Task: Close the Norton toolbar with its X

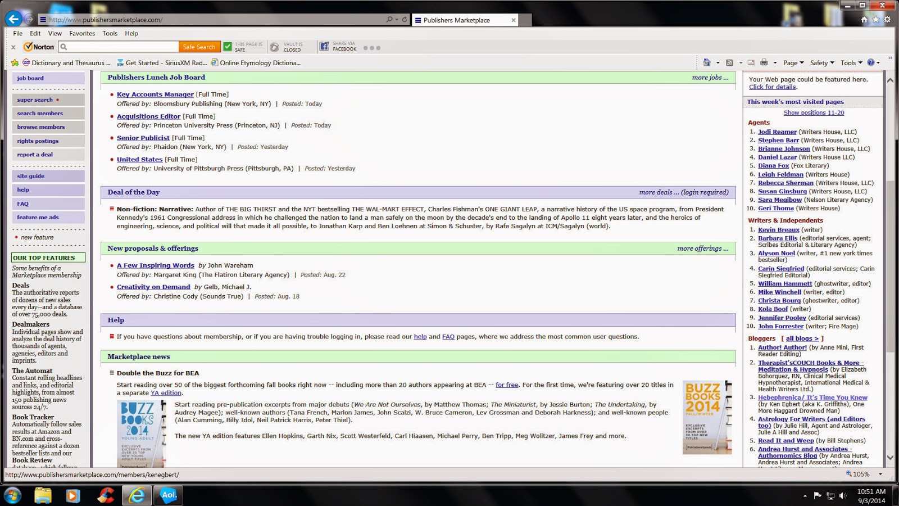Action: tap(13, 47)
